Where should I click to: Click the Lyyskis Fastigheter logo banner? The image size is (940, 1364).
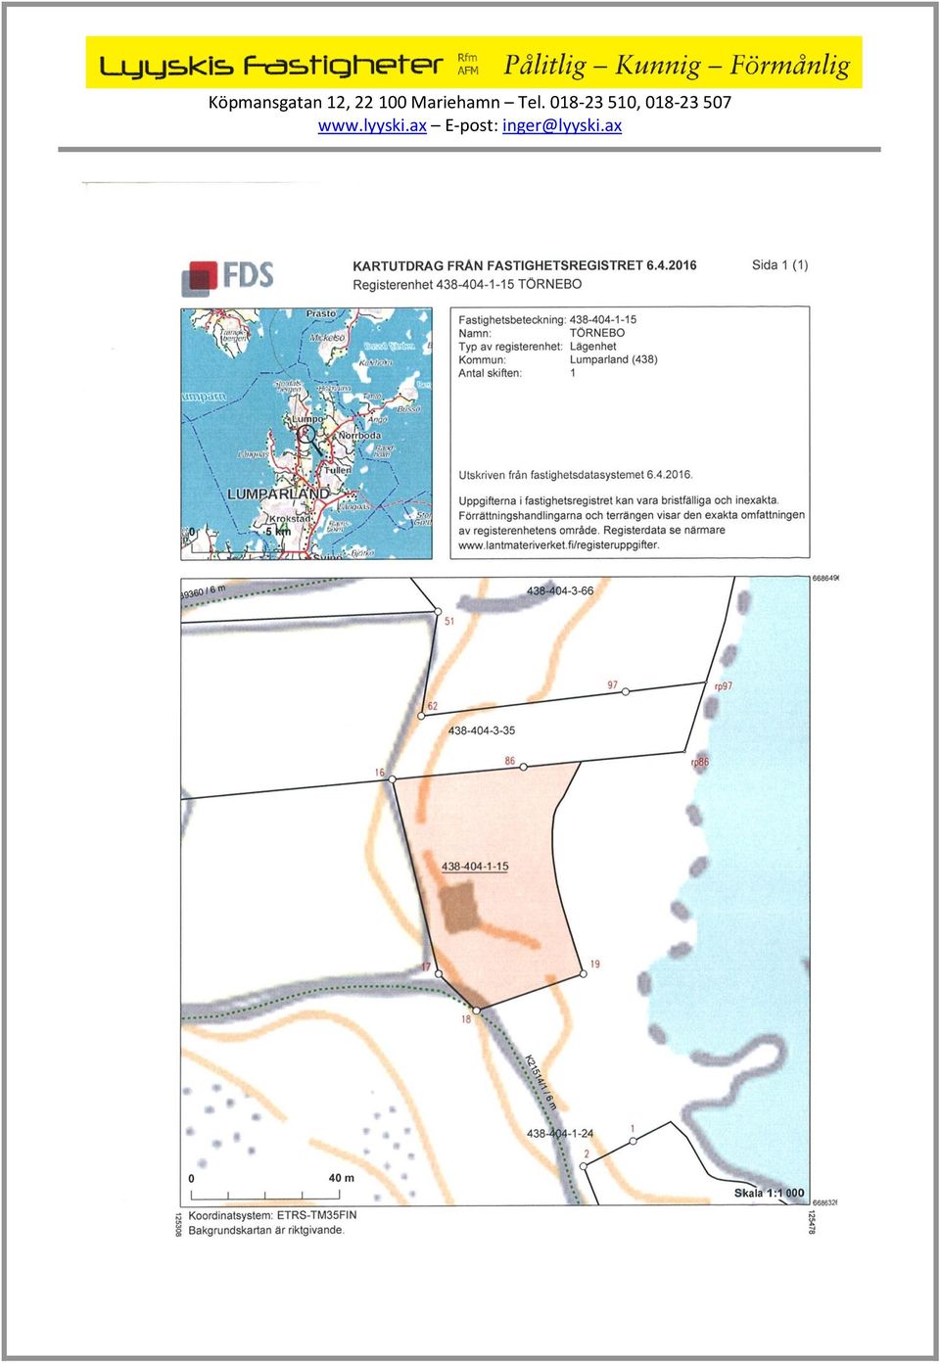pyautogui.click(x=473, y=64)
